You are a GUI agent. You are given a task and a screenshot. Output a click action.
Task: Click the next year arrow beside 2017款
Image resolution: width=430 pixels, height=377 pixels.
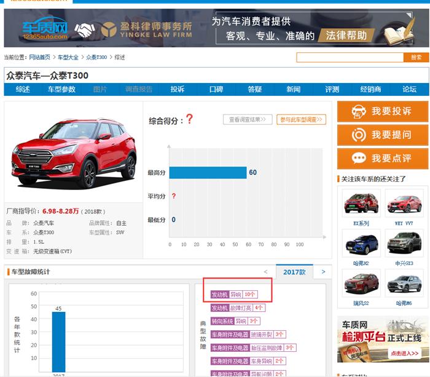point(323,272)
